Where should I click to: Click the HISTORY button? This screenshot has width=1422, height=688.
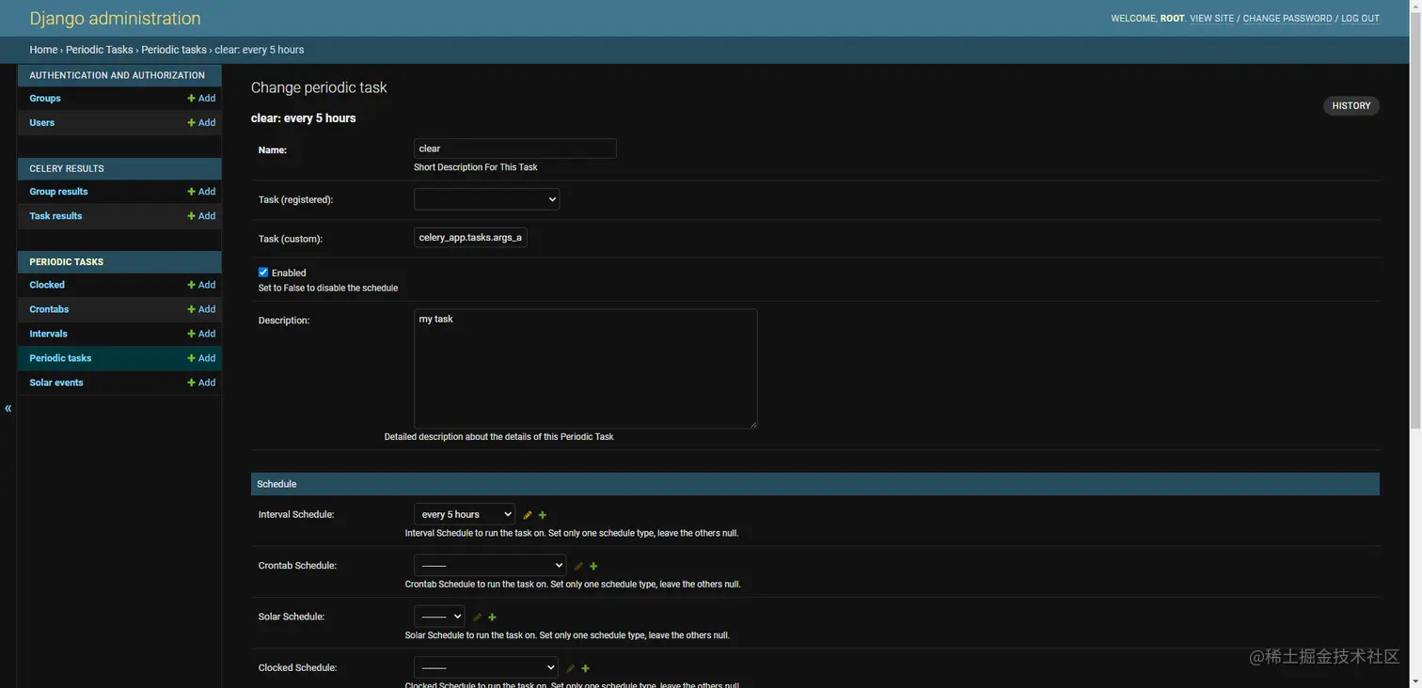[x=1351, y=106]
